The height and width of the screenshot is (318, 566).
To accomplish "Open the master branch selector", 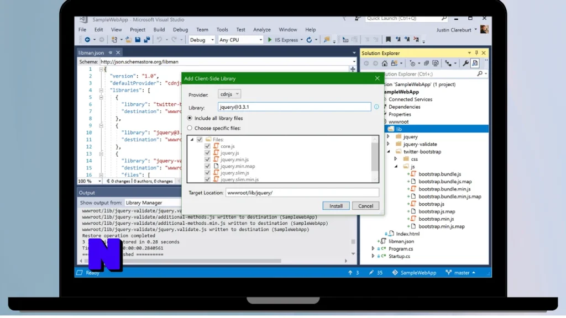I will tap(461, 273).
